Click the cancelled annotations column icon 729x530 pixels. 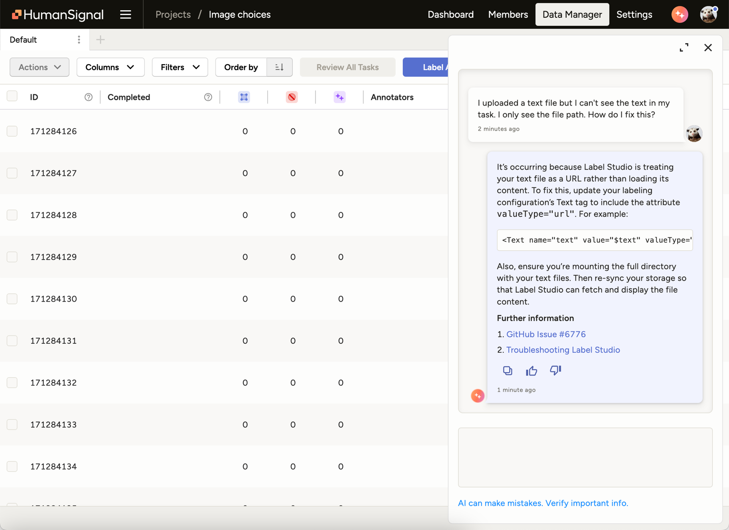(x=292, y=97)
